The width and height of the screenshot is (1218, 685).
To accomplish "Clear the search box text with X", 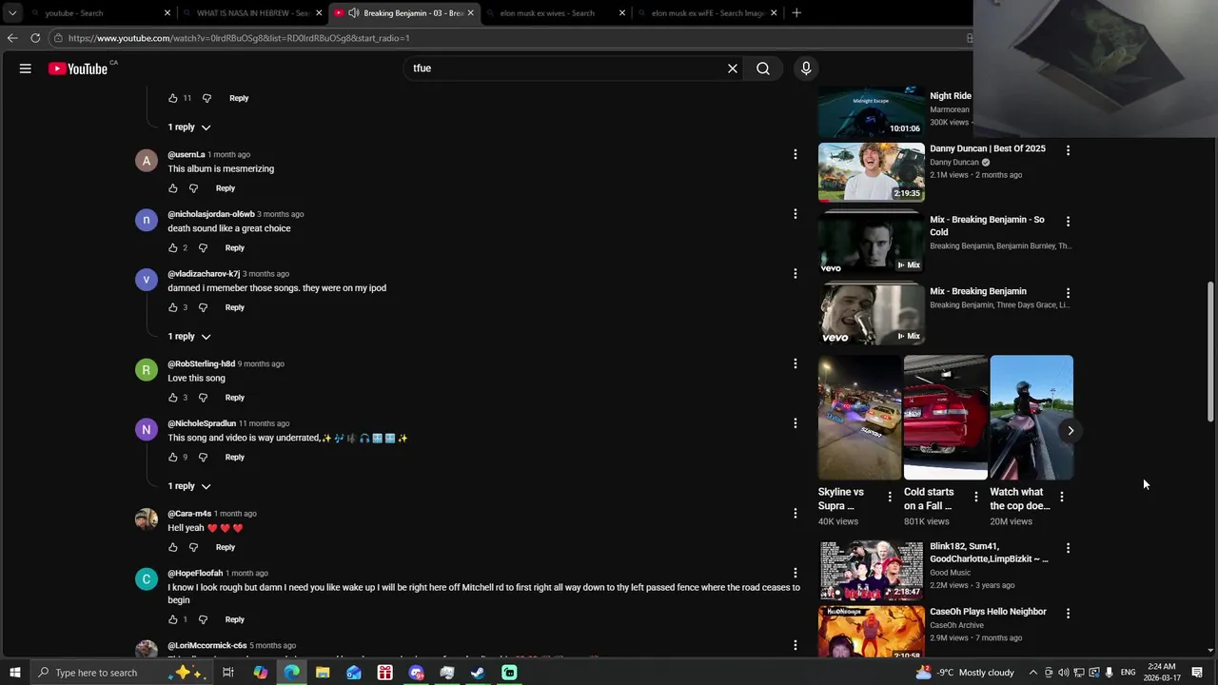I will (733, 68).
